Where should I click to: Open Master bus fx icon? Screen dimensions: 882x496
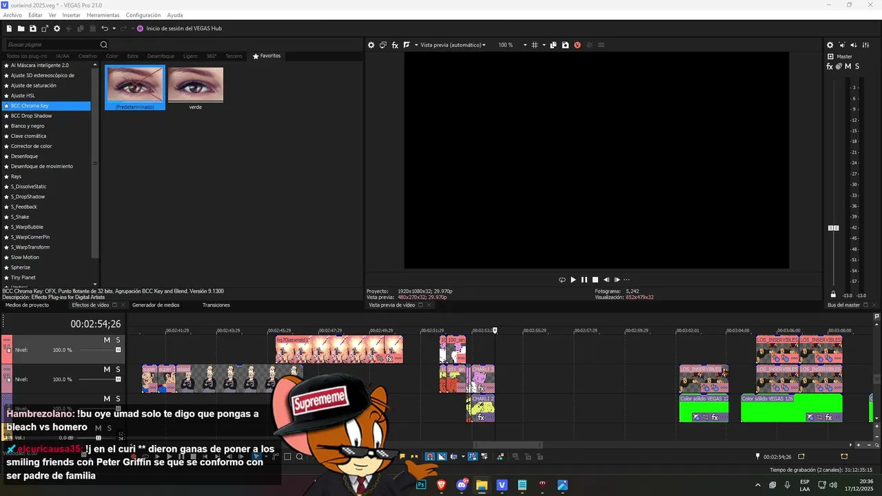click(830, 67)
